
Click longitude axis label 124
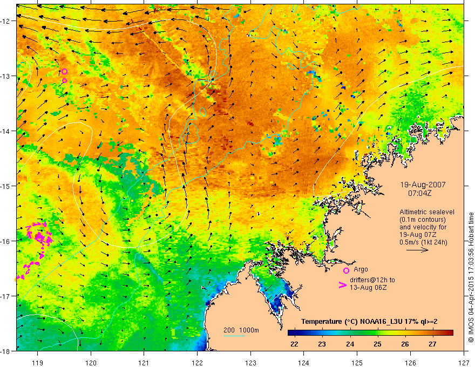coord(304,363)
